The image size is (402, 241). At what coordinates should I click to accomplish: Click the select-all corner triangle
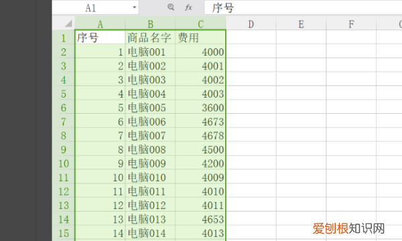click(68, 24)
